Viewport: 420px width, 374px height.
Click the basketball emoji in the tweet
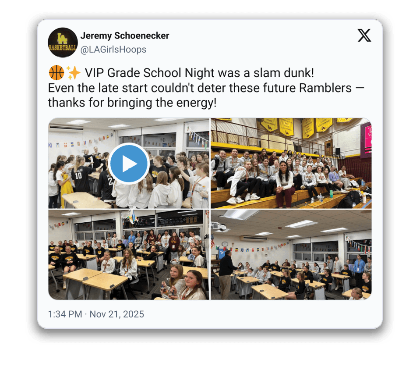[56, 73]
